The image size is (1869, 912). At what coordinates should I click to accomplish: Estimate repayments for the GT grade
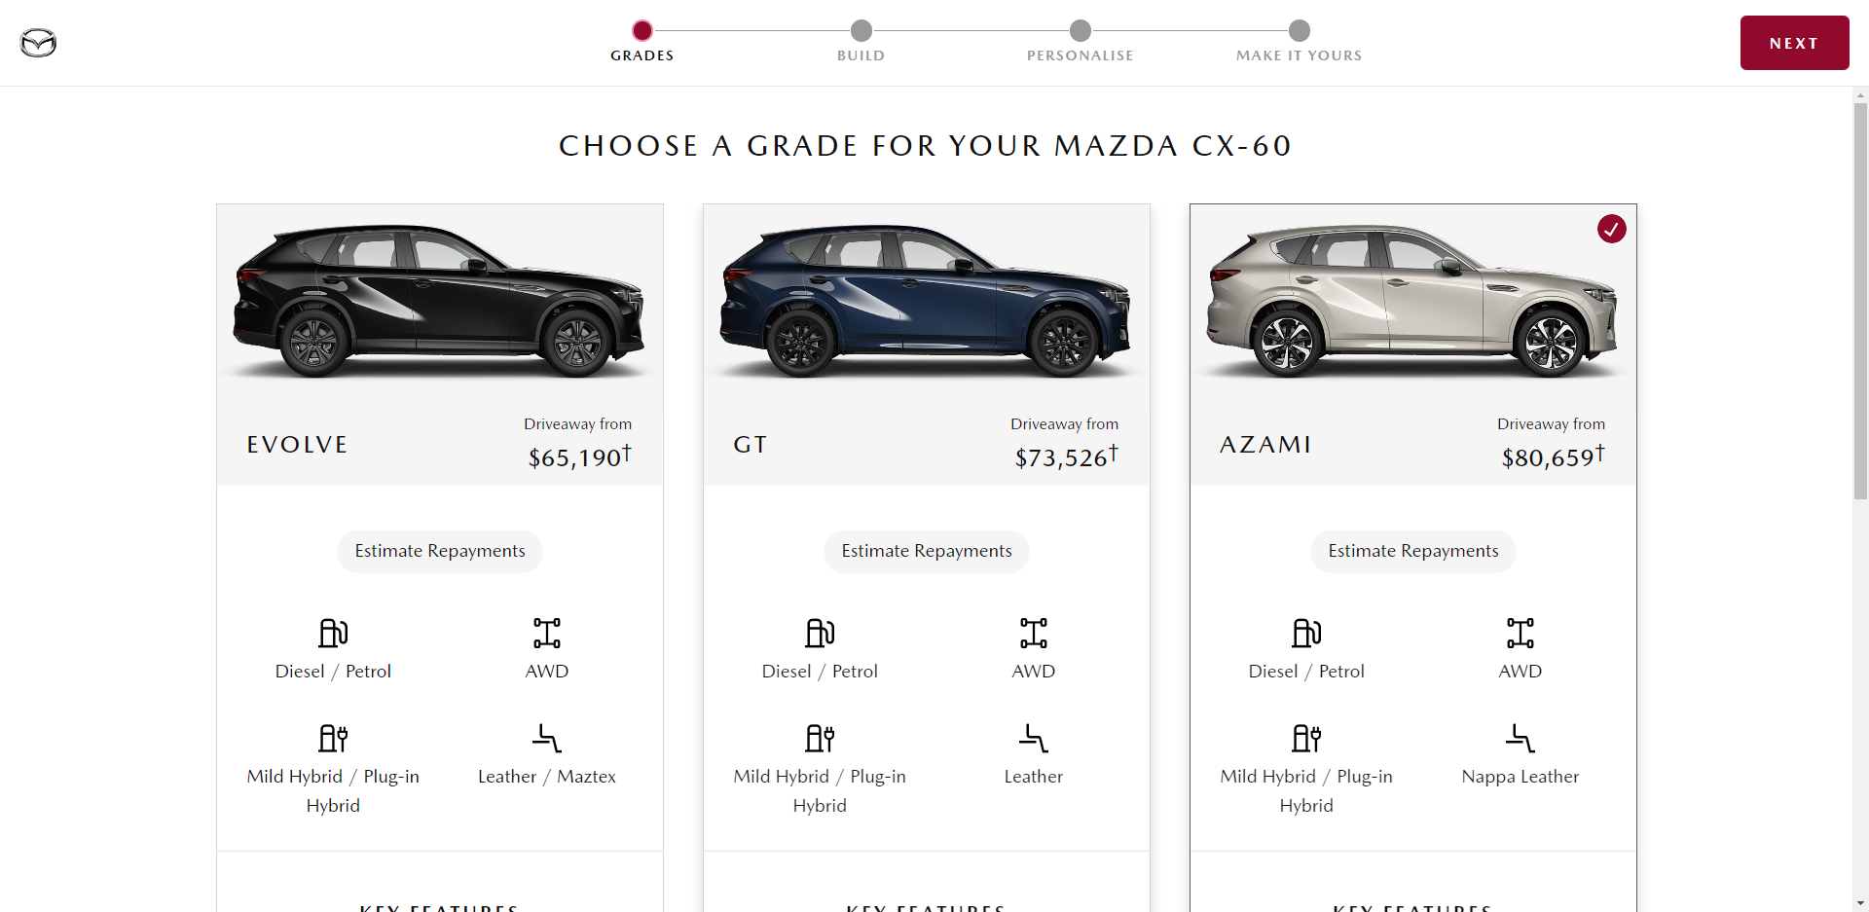tap(927, 551)
